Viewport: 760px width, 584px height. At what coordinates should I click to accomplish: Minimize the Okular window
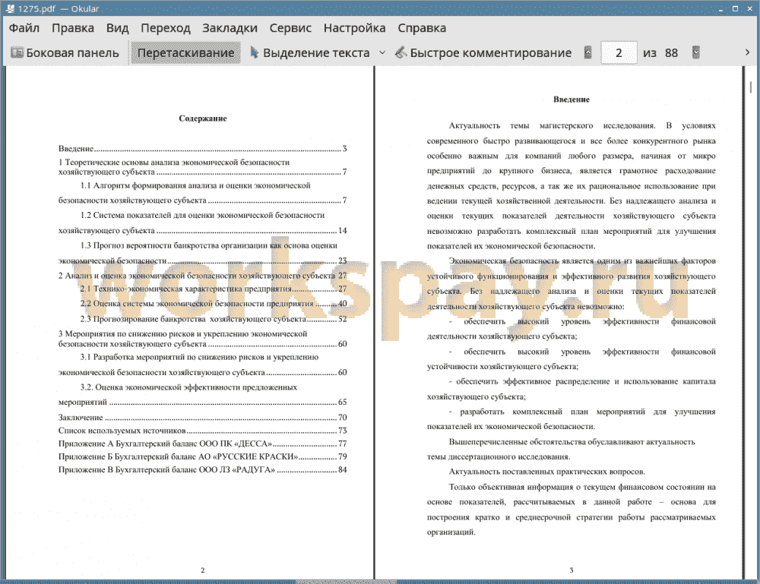click(720, 8)
